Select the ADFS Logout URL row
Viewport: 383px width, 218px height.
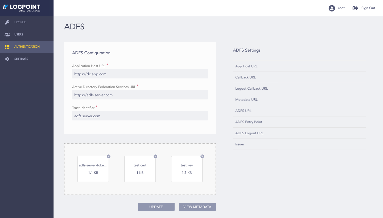pos(299,133)
